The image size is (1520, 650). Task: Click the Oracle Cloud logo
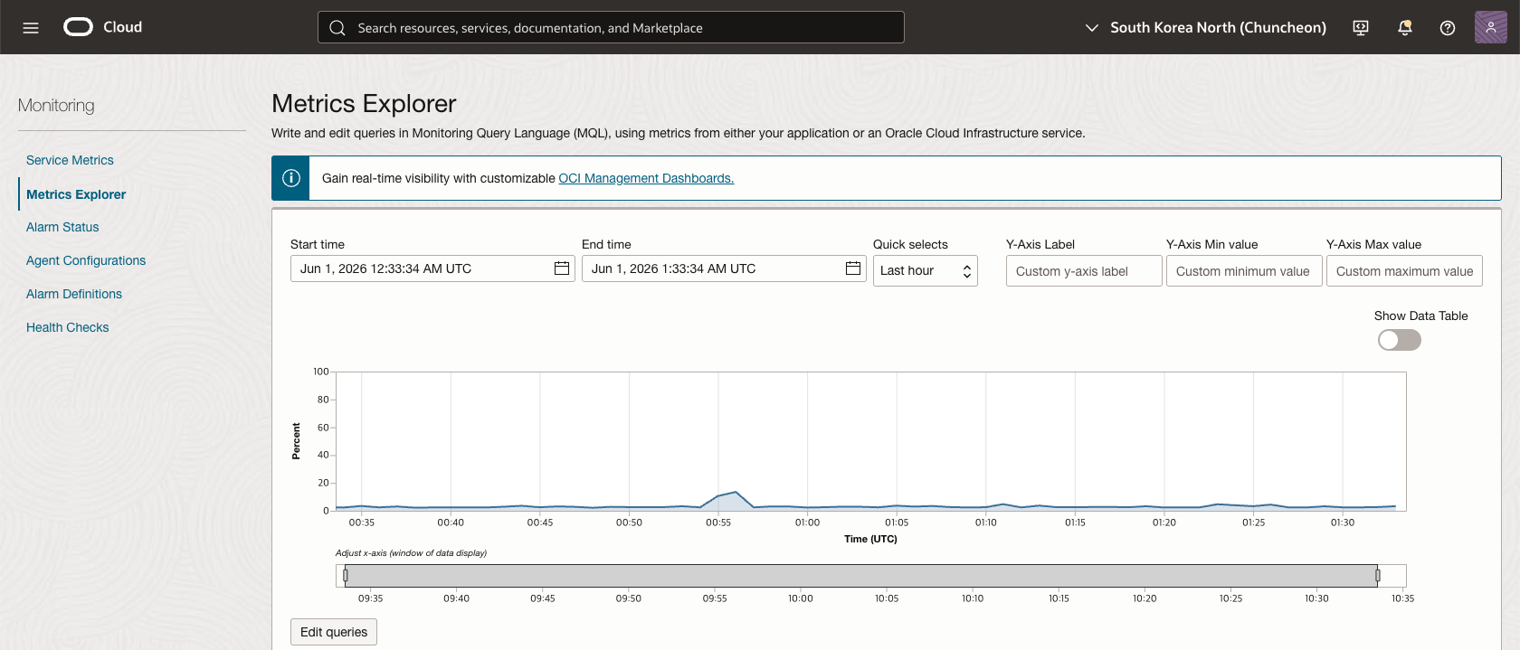click(103, 27)
